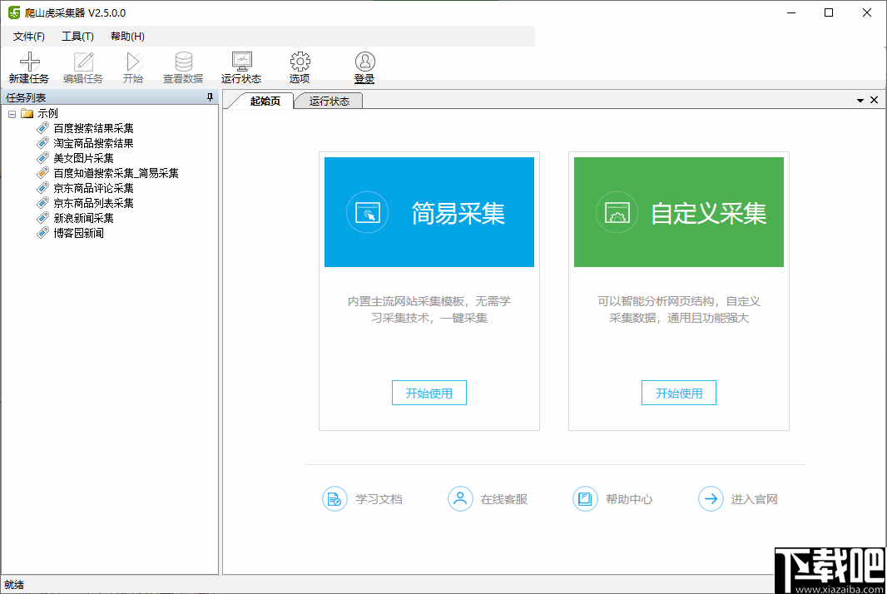The width and height of the screenshot is (887, 594).
Task: Click tag icon beside 百度搜索结果采集
Action: (x=43, y=128)
